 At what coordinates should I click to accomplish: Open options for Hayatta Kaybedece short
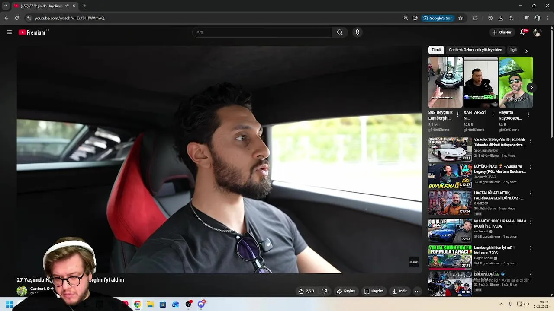[x=528, y=114]
